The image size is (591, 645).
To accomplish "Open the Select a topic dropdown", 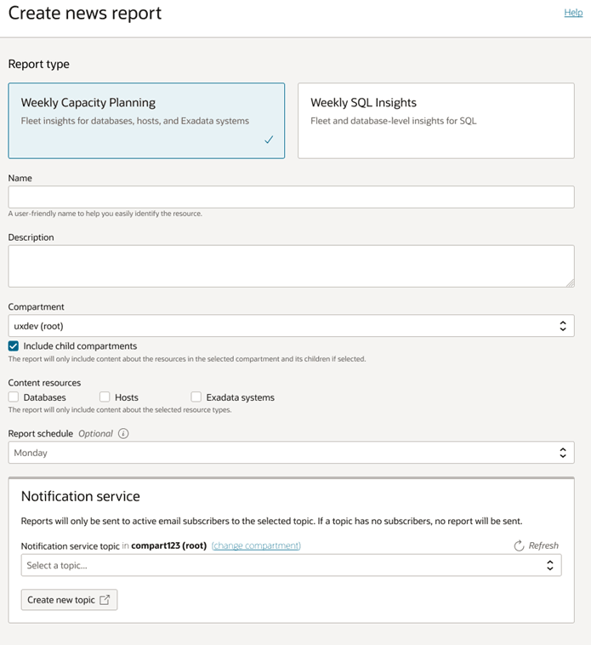I will 291,565.
